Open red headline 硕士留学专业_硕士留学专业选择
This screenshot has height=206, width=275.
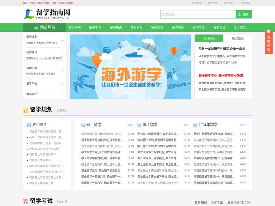click(221, 76)
